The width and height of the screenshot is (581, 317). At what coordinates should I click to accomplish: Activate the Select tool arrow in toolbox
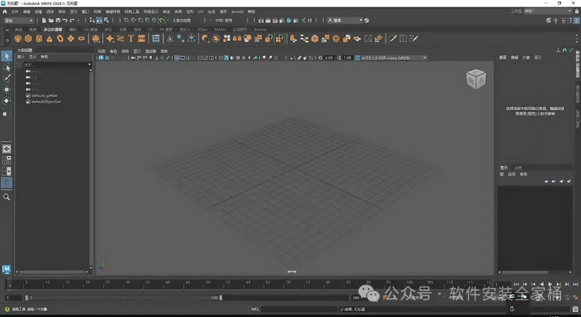coord(6,56)
